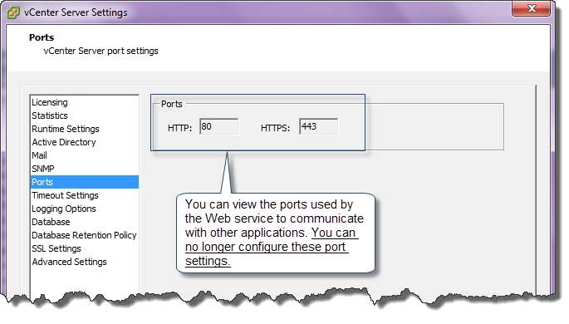Open SSL Settings
The height and width of the screenshot is (324, 569).
(85, 249)
